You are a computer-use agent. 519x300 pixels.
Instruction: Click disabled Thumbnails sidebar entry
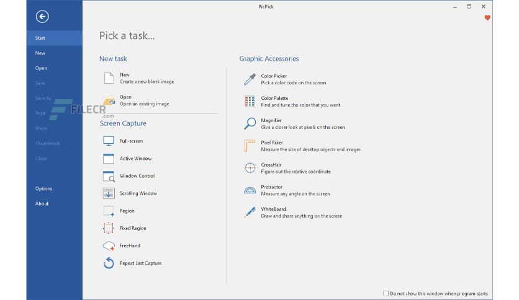click(48, 143)
